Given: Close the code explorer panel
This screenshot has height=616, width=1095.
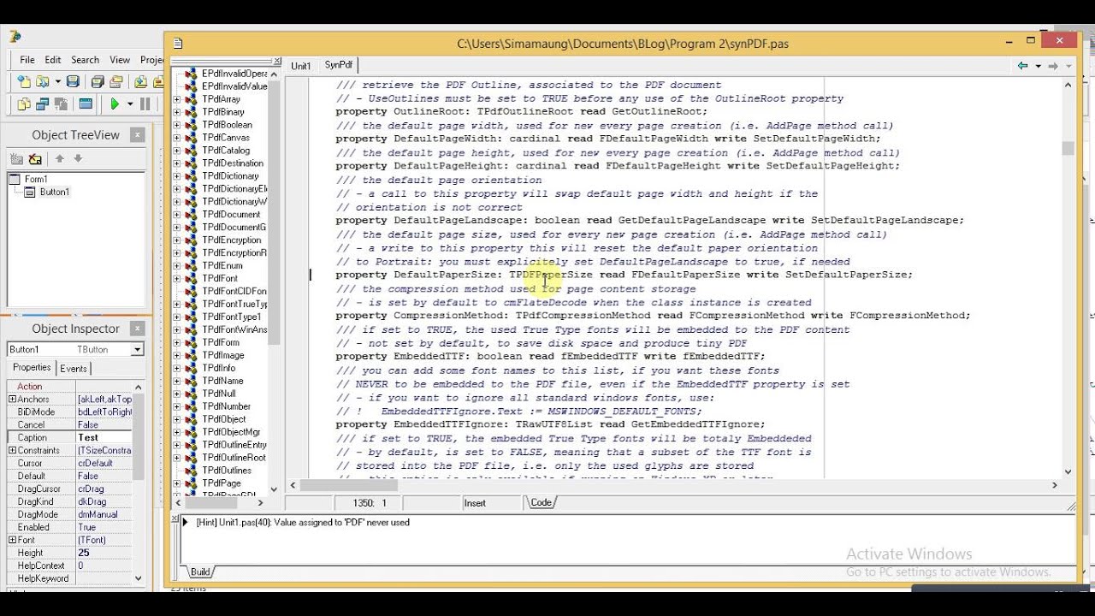Looking at the screenshot, I should (277, 61).
